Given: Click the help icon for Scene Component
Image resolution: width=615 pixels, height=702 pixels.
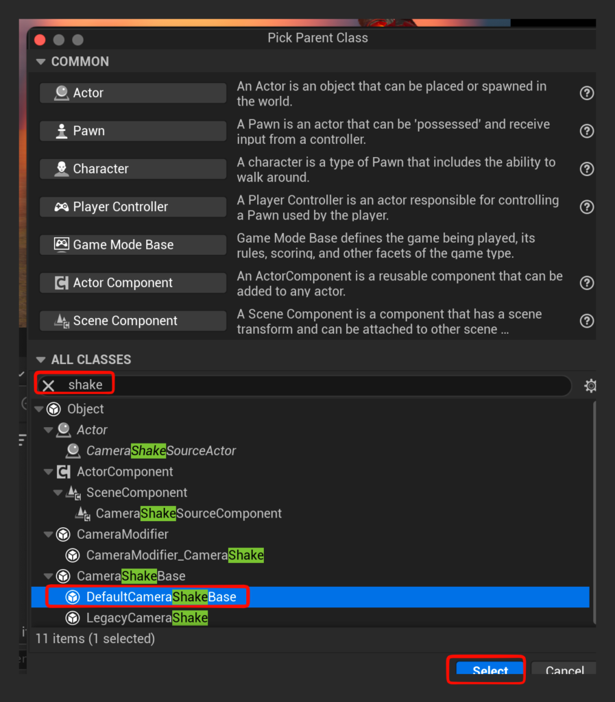Looking at the screenshot, I should 586,321.
